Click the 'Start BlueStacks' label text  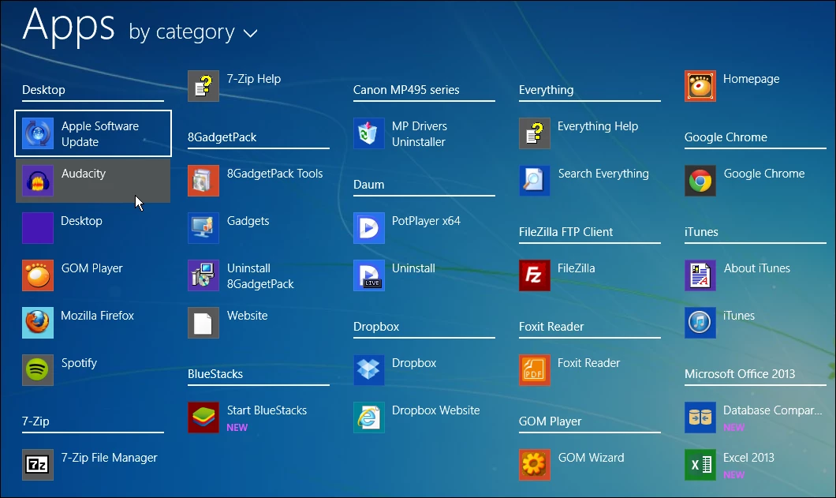tap(267, 410)
